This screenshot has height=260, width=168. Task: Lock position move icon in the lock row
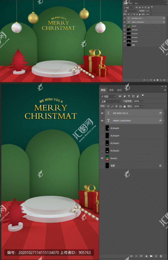[x=116, y=106]
